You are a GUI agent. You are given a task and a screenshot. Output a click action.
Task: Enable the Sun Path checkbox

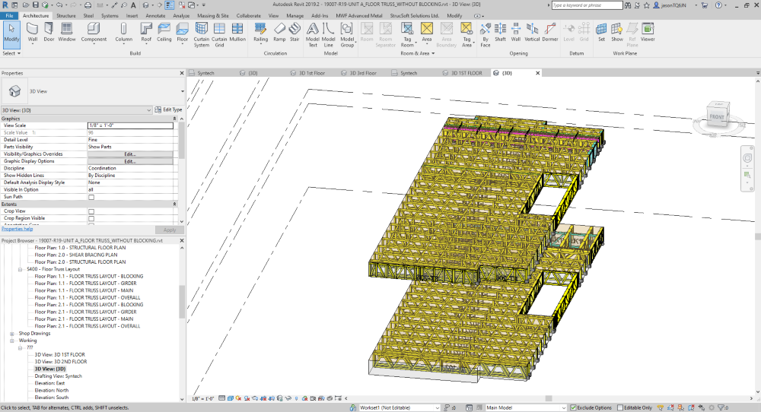91,197
